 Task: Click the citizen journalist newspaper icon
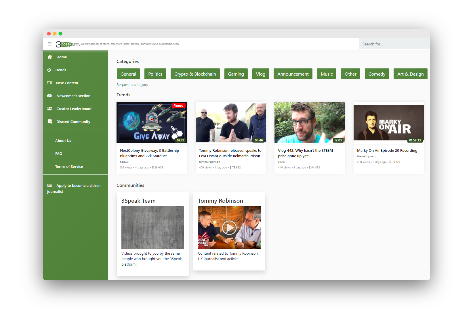click(50, 185)
